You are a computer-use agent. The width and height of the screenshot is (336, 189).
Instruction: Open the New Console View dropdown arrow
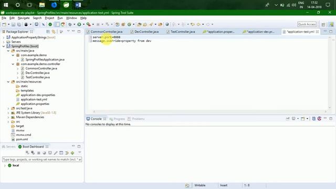click(x=307, y=119)
